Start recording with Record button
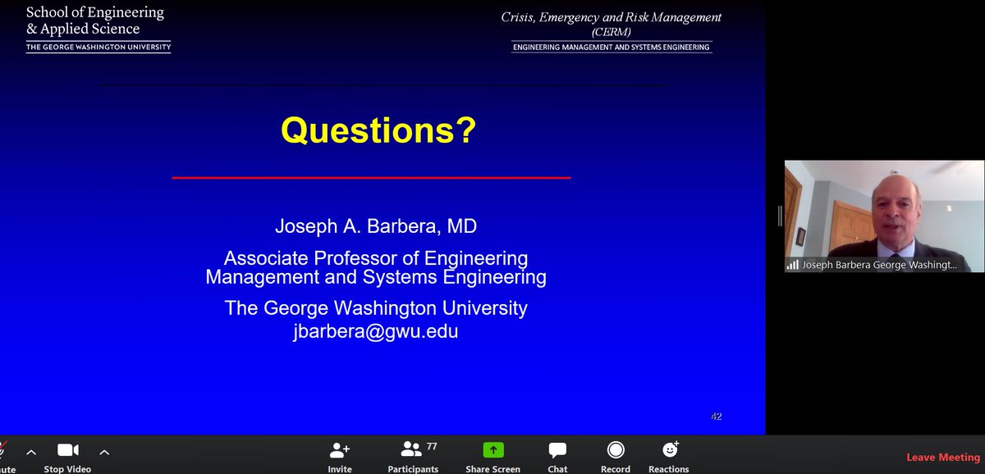This screenshot has height=474, width=985. pos(615,457)
